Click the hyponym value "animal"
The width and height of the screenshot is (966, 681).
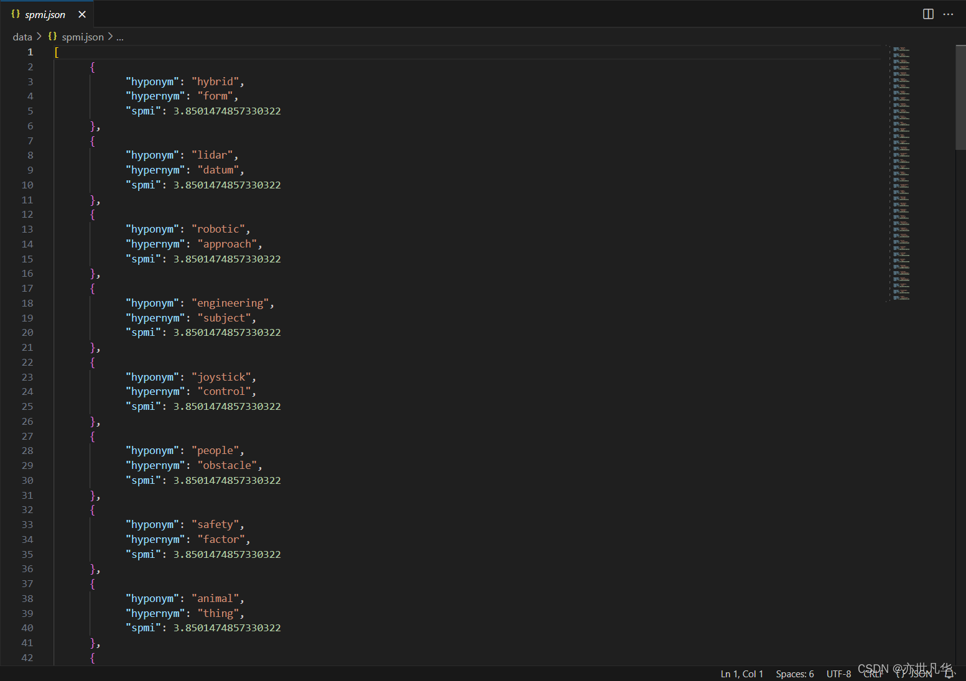pos(215,599)
